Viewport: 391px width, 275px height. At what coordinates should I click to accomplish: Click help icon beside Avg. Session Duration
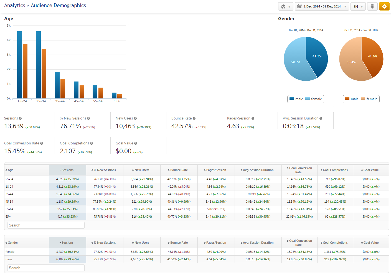click(321, 118)
